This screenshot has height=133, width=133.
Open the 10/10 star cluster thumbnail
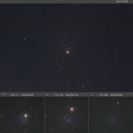tap(66, 115)
